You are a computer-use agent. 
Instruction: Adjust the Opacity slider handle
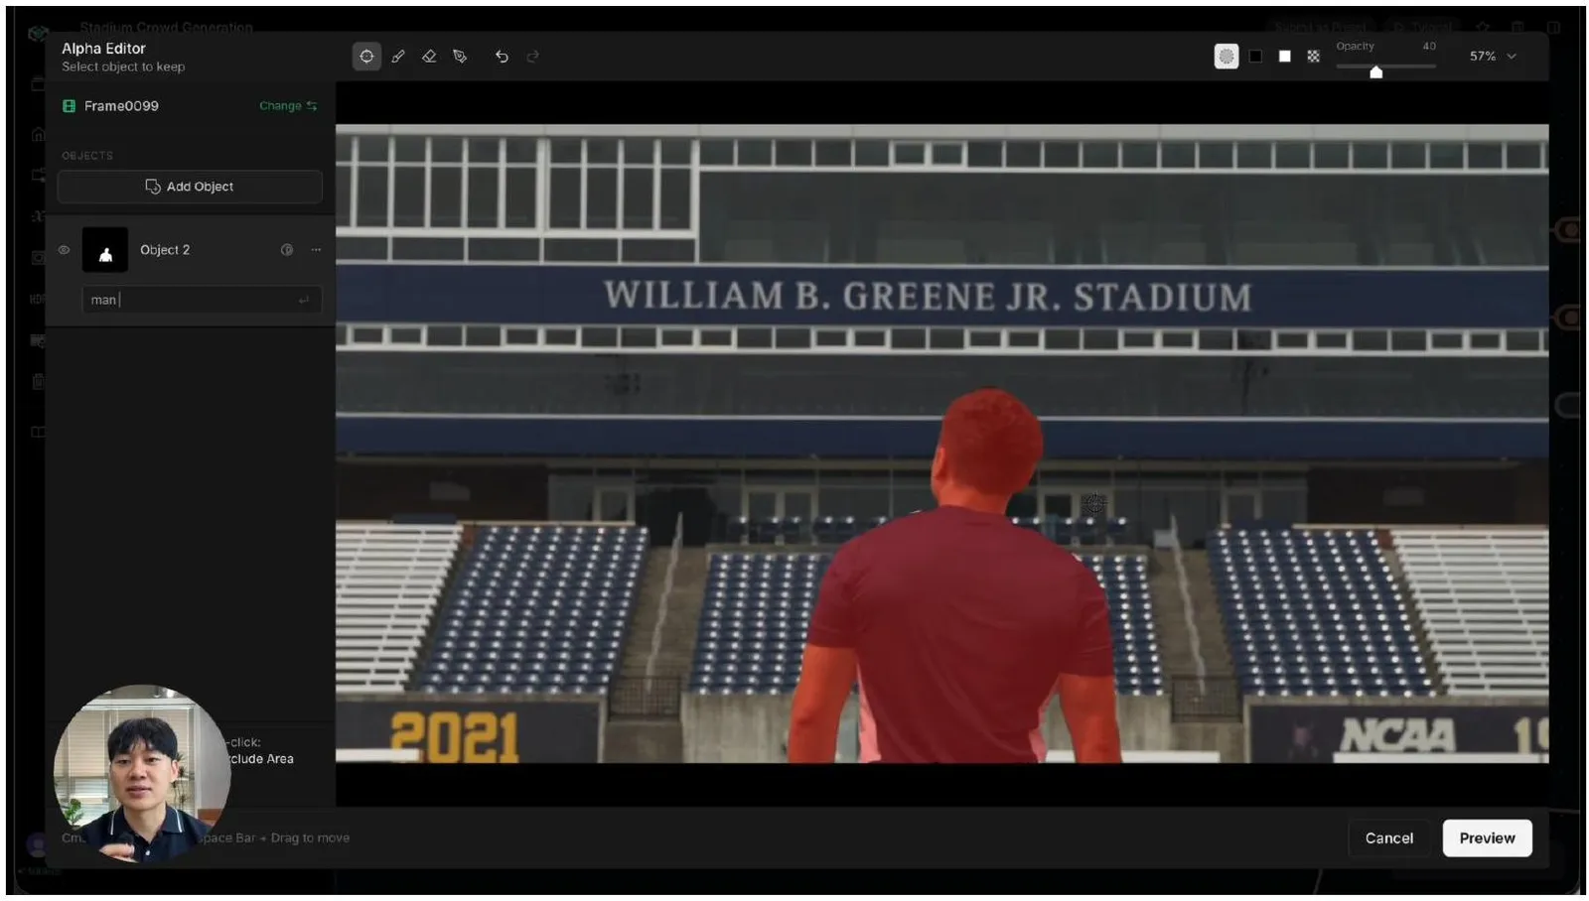pos(1376,71)
